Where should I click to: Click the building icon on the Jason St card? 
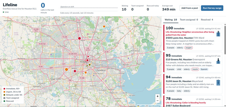218,83
